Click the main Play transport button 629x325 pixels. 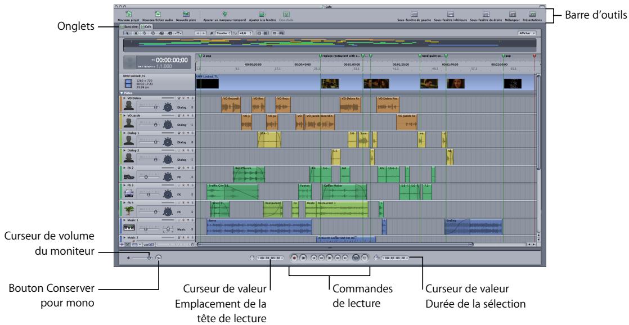[x=330, y=259]
